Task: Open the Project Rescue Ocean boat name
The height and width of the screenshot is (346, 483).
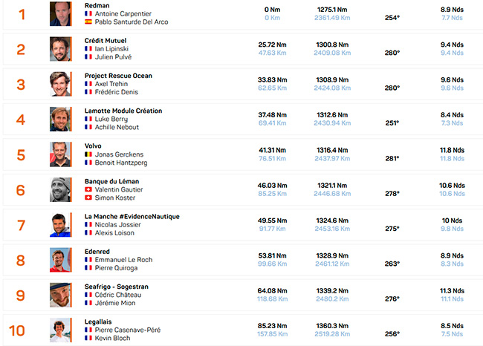Action: tap(118, 76)
